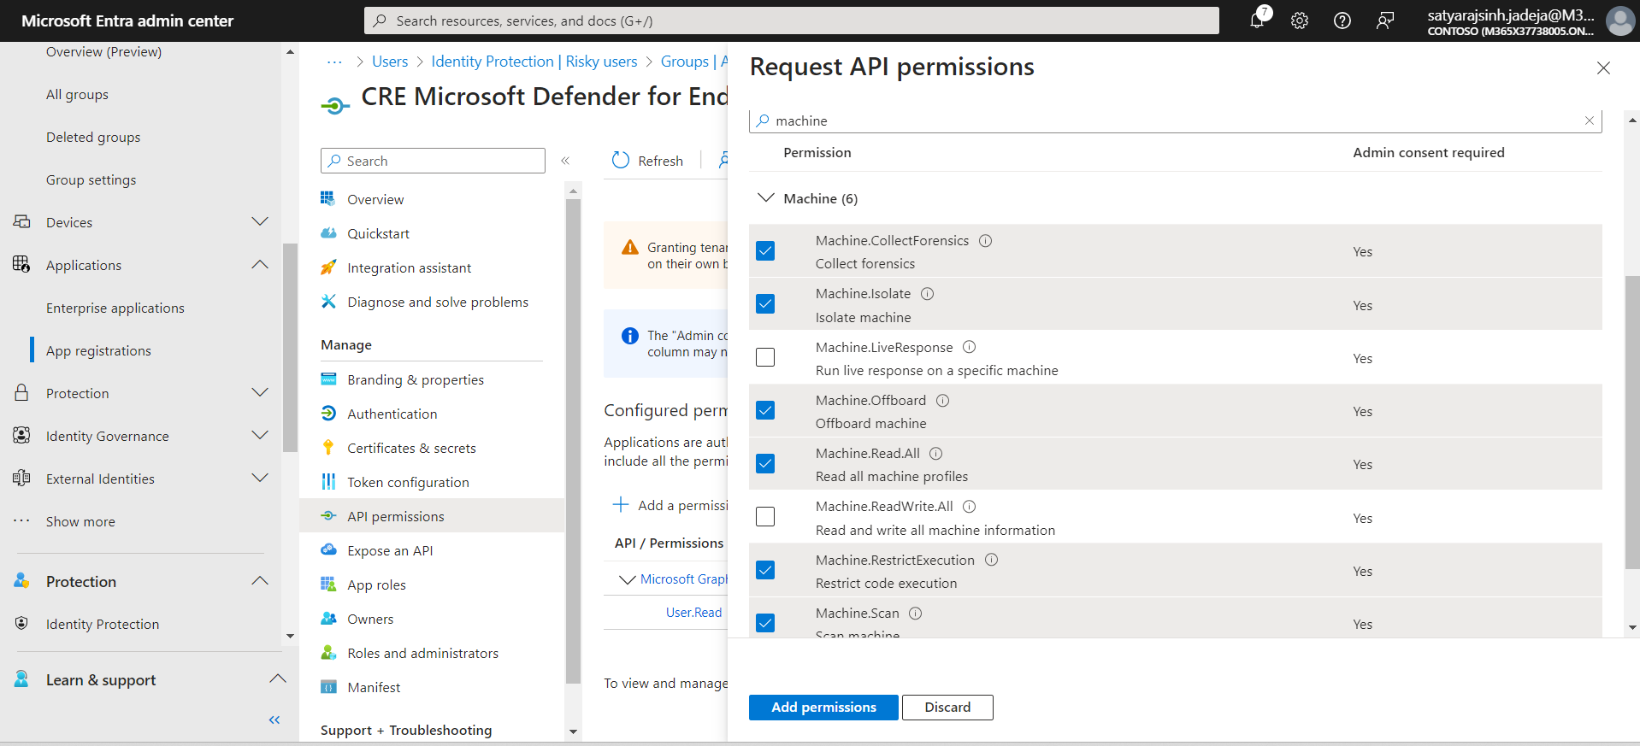Viewport: 1640px width, 746px height.
Task: Open the Settings gear icon
Action: coord(1300,21)
